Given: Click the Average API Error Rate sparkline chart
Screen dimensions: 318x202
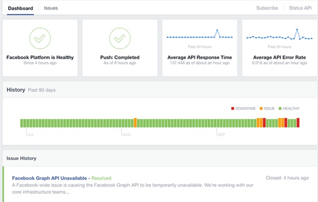Looking at the screenshot, I should tap(279, 36).
